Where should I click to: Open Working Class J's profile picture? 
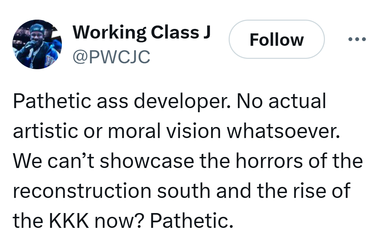coord(37,44)
